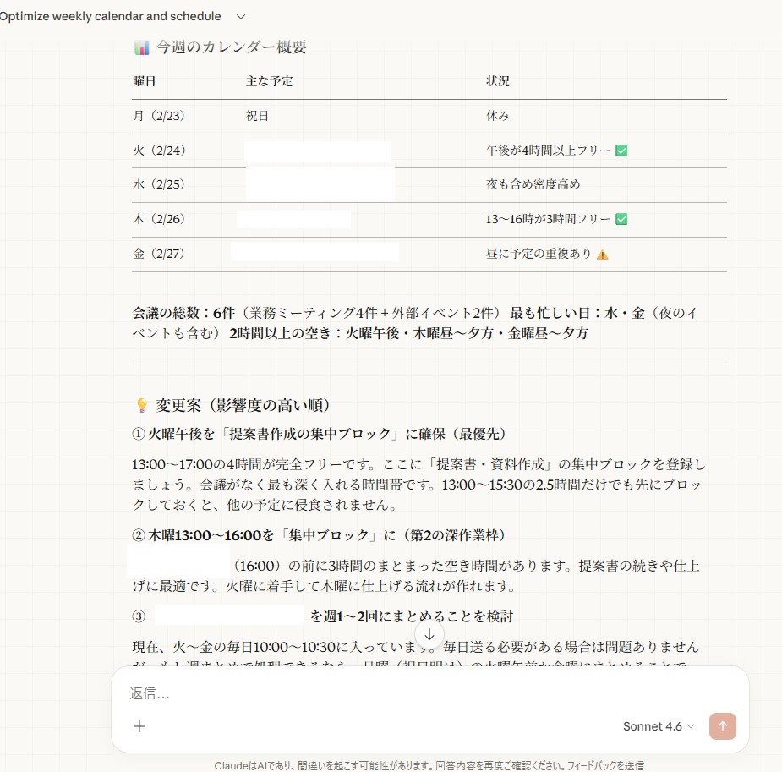Click the warning icon on 金 row

point(603,255)
